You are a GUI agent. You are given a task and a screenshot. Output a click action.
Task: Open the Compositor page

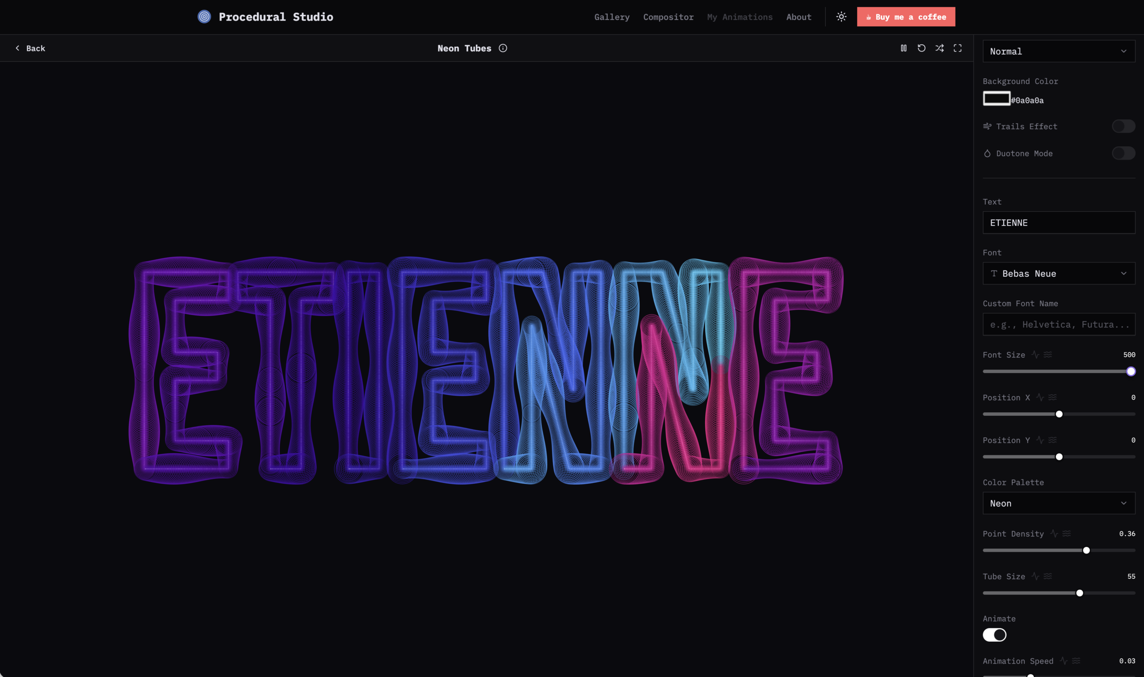668,17
